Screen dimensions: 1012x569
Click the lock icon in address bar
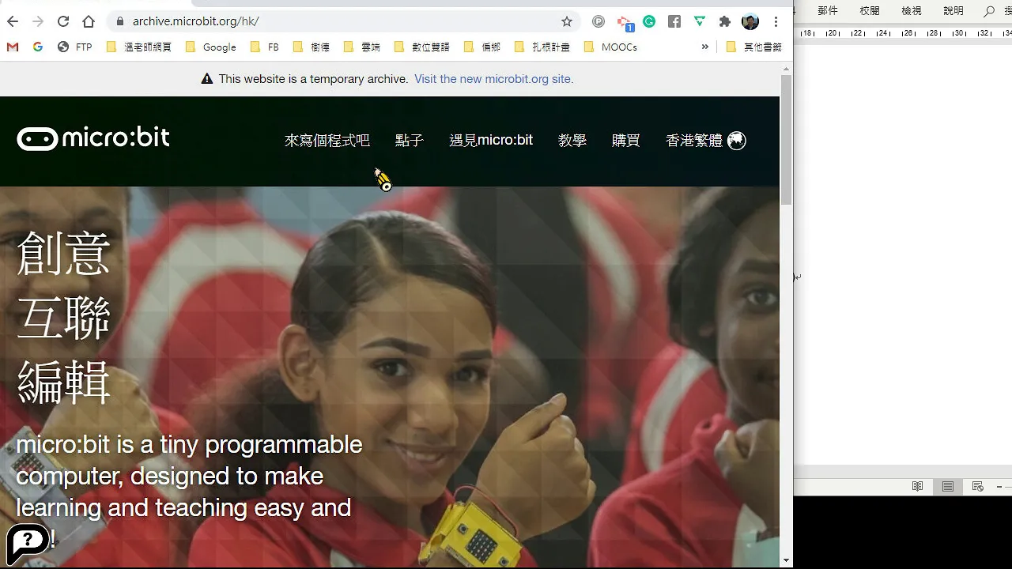119,21
